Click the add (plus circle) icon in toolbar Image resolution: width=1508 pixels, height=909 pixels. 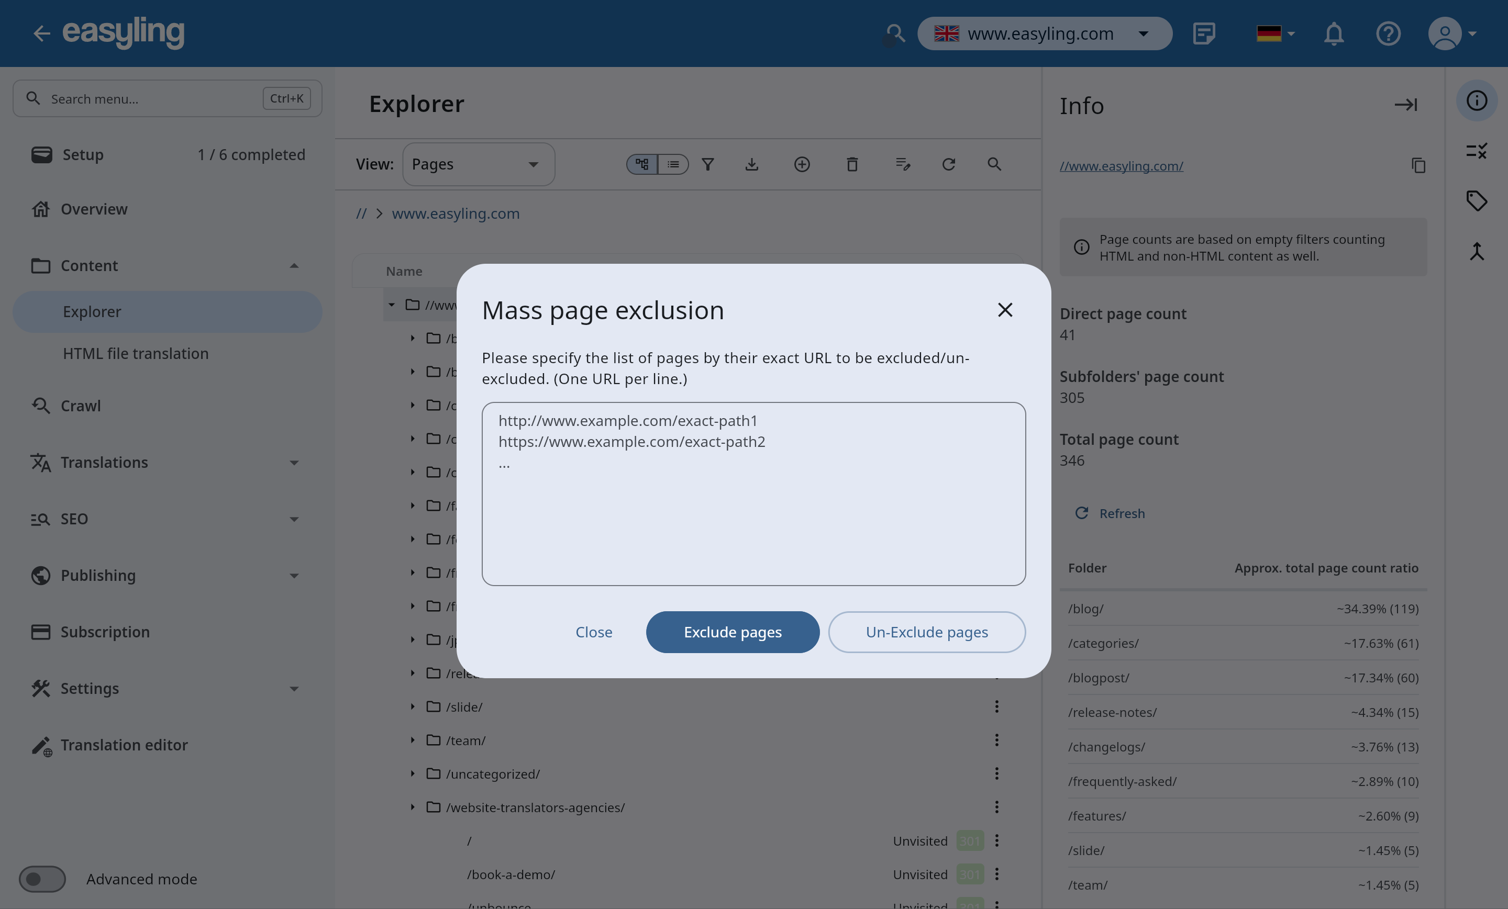(802, 164)
